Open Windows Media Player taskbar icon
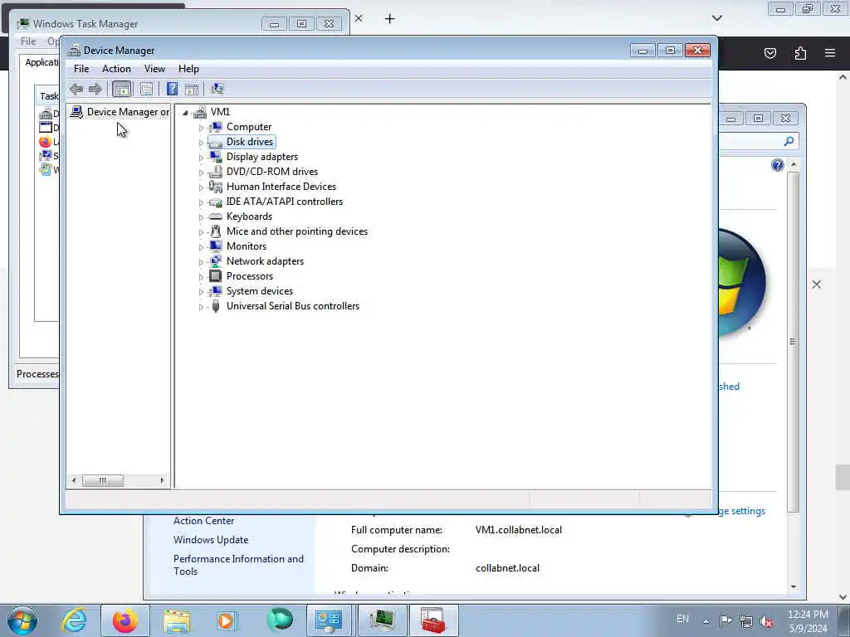The width and height of the screenshot is (850, 637). coord(226,620)
